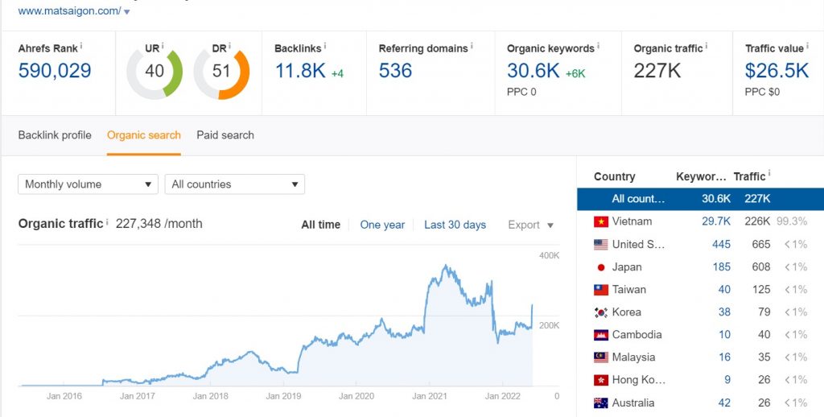
Task: Open the 11.8K backlinks count link
Action: tap(300, 71)
